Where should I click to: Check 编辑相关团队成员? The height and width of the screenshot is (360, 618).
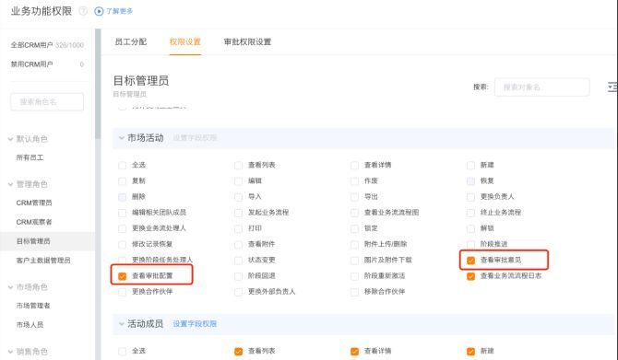tap(122, 213)
